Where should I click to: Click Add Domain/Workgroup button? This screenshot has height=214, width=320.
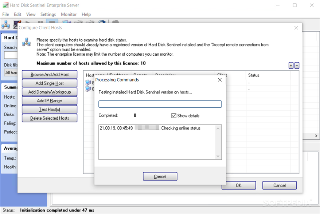(50, 92)
